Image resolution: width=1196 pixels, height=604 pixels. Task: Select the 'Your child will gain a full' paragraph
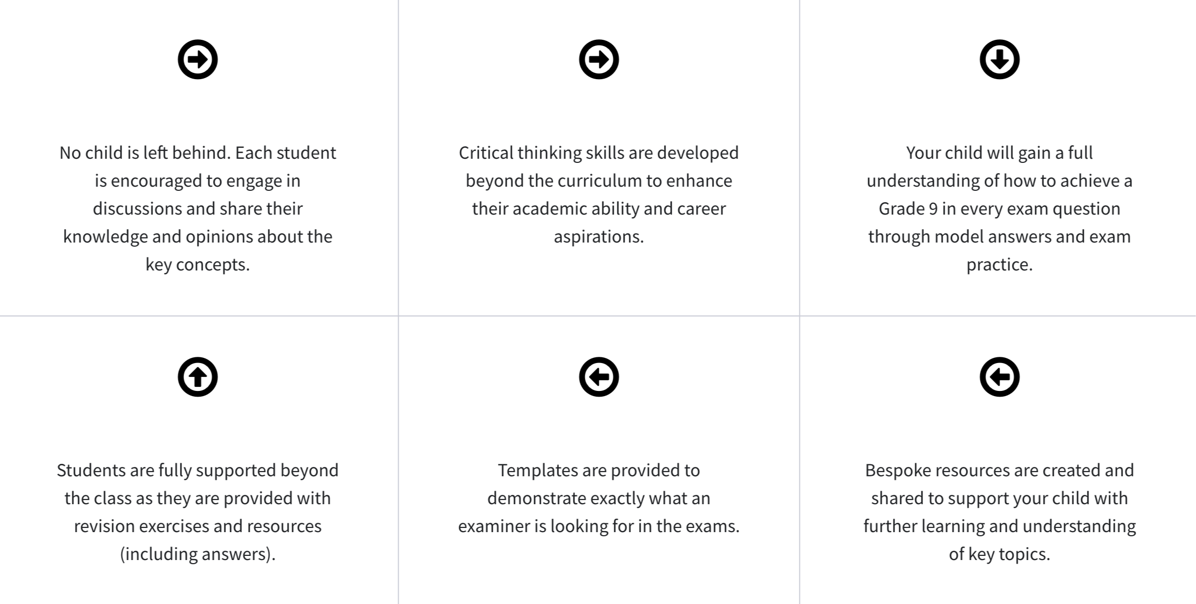tap(1000, 208)
